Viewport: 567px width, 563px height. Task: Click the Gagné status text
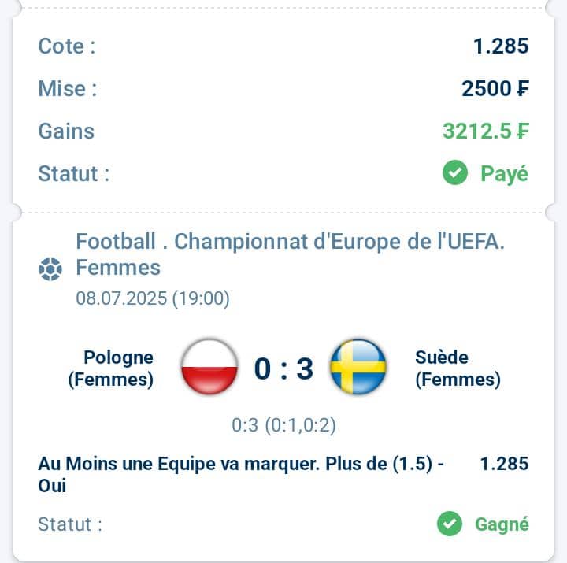point(502,524)
